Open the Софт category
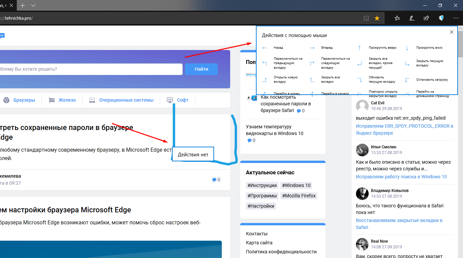The width and height of the screenshot is (463, 258). pyautogui.click(x=183, y=100)
